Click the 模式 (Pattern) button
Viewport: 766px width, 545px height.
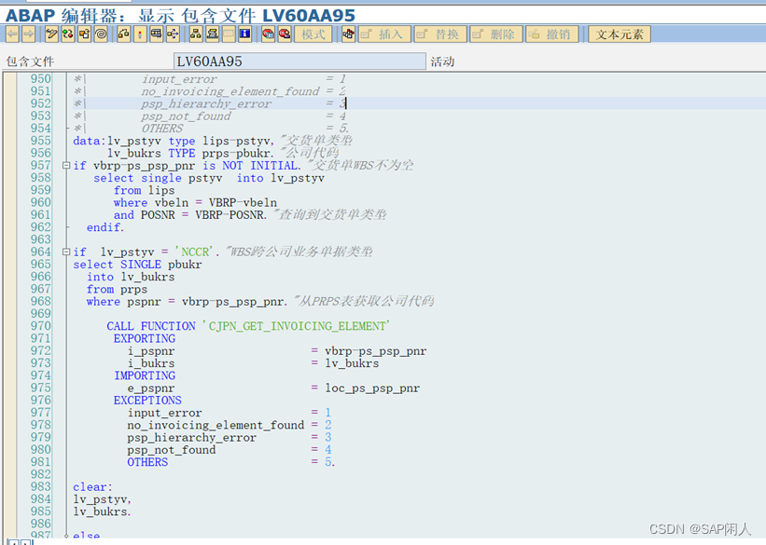313,34
